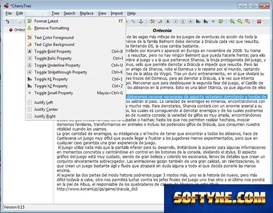This screenshot has height=213, width=273.
Task: Click the italic A toolbar icon
Action: [175, 21]
